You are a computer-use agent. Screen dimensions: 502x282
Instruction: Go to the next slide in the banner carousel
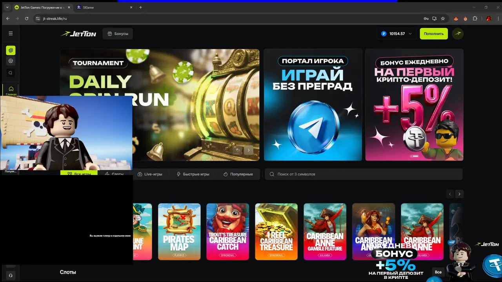tap(249, 150)
